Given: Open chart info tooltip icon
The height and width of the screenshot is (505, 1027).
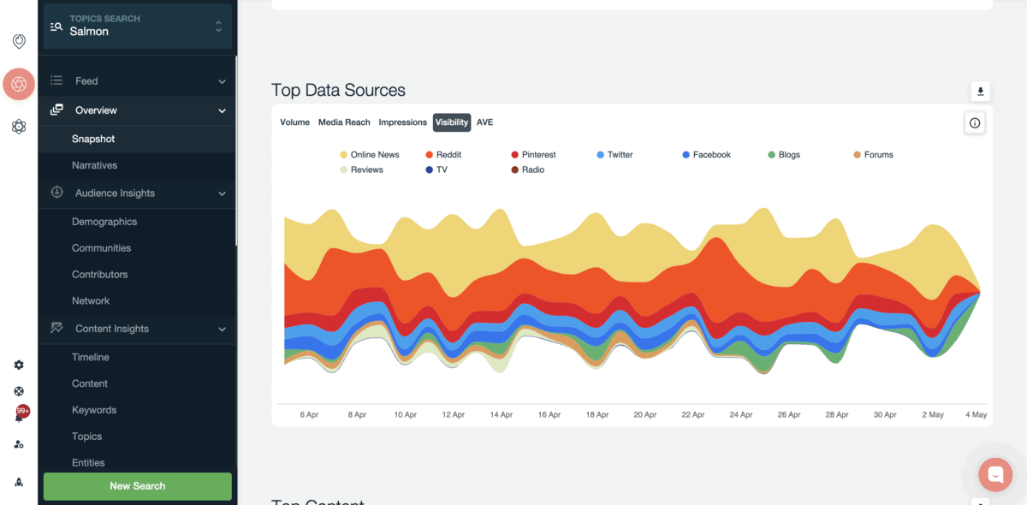Looking at the screenshot, I should pyautogui.click(x=975, y=123).
